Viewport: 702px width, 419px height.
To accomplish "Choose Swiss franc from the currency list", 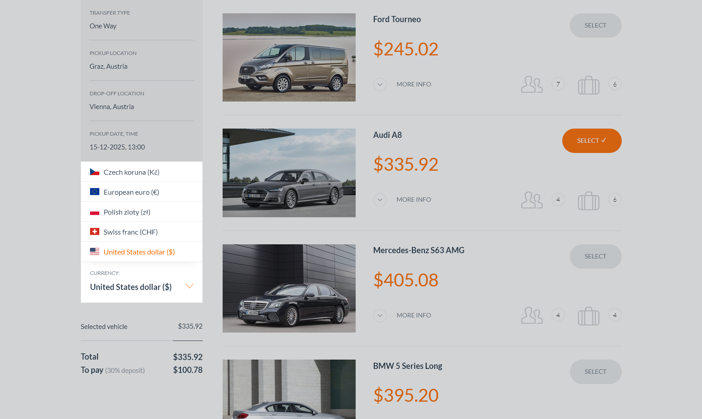I will [x=130, y=231].
